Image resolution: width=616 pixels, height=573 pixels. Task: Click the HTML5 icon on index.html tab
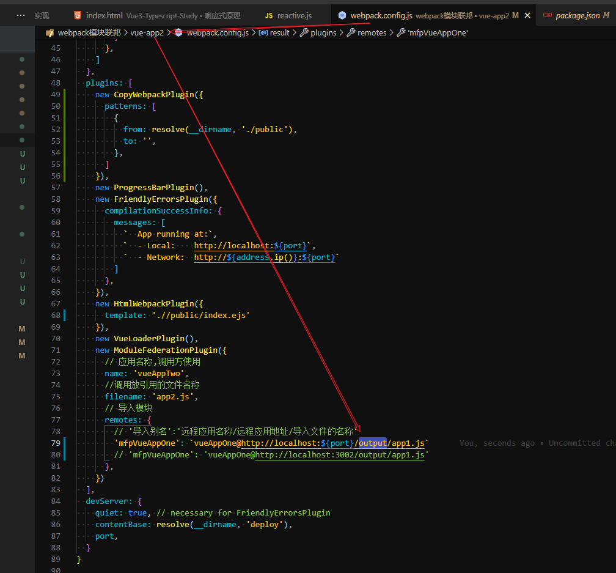tap(78, 15)
